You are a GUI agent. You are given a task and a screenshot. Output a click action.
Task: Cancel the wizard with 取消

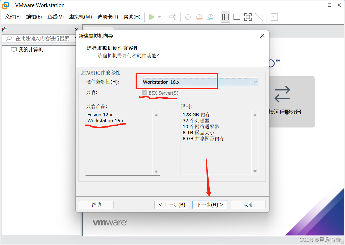click(248, 205)
